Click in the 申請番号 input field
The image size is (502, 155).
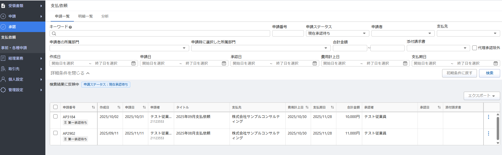click(288, 33)
